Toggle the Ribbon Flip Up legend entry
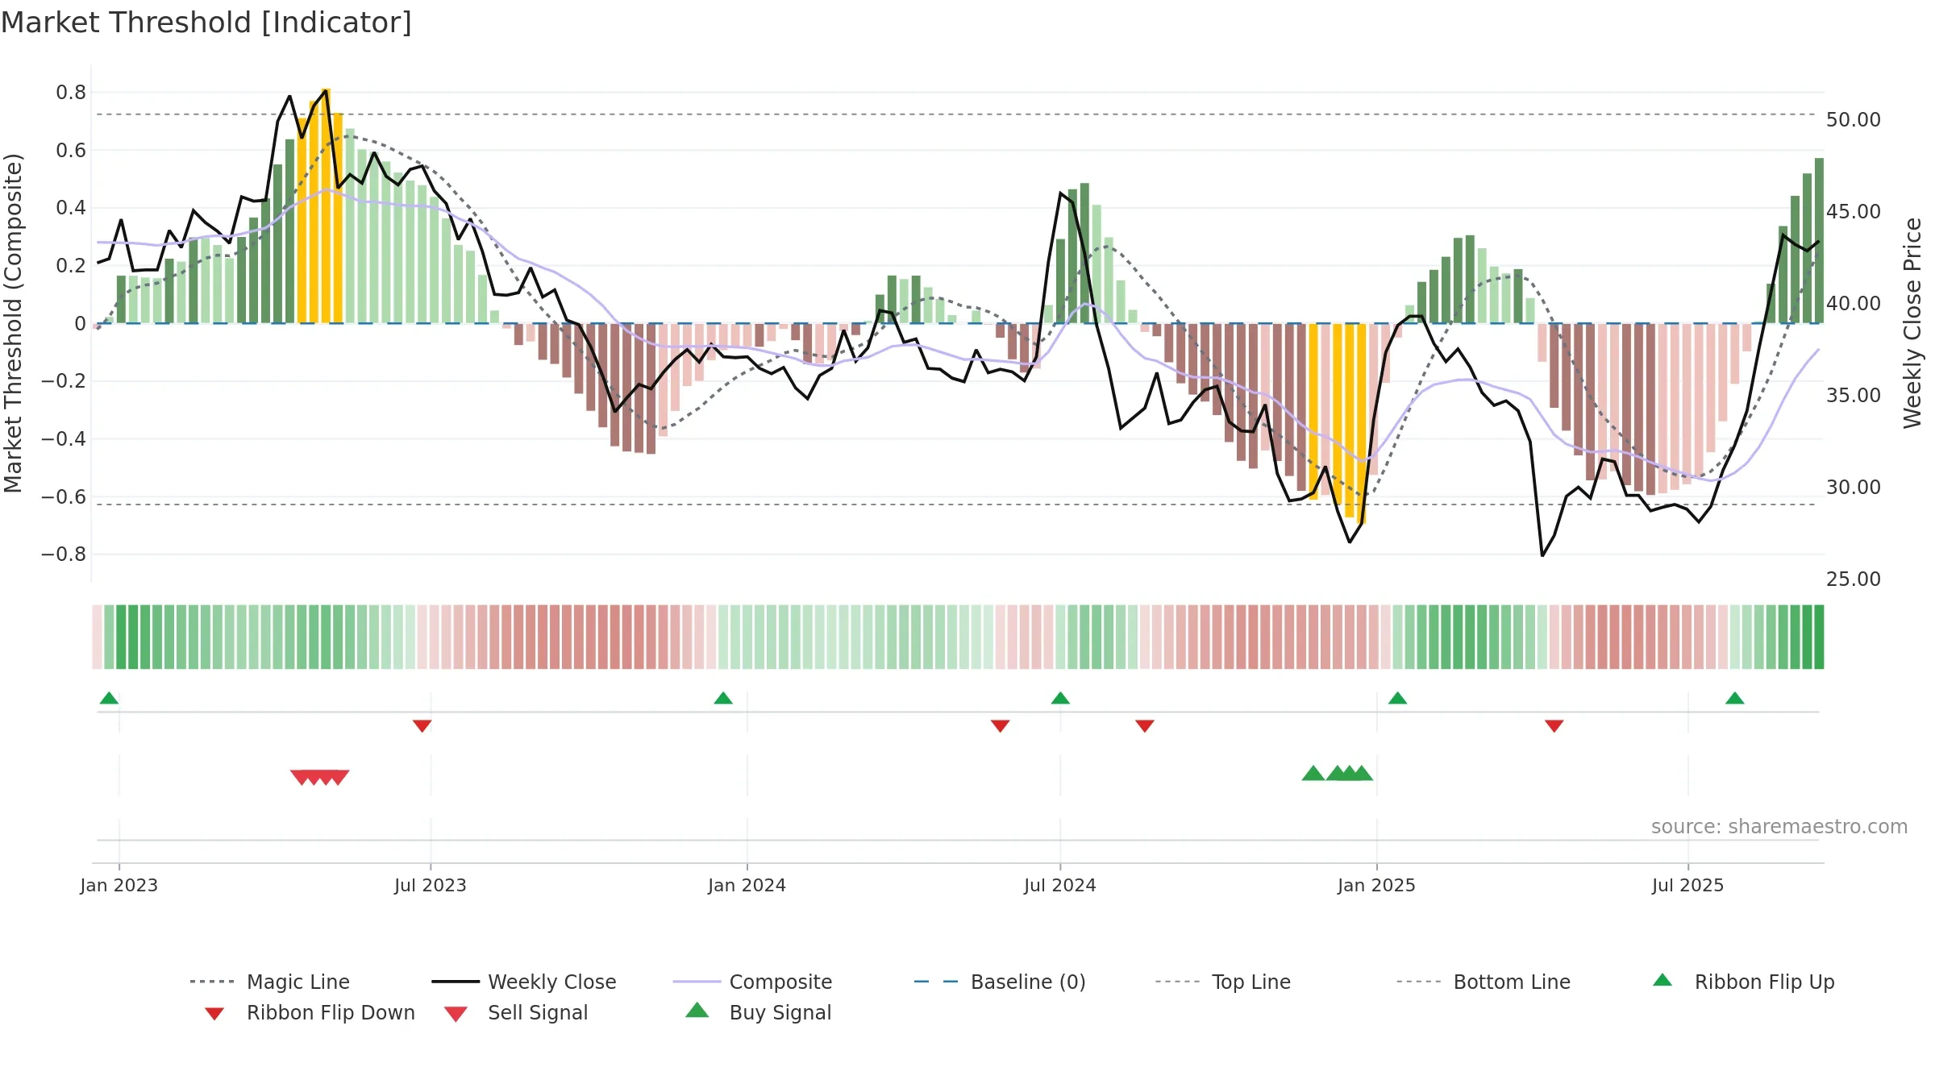Screen dimensions: 1935x1088 tap(1743, 982)
